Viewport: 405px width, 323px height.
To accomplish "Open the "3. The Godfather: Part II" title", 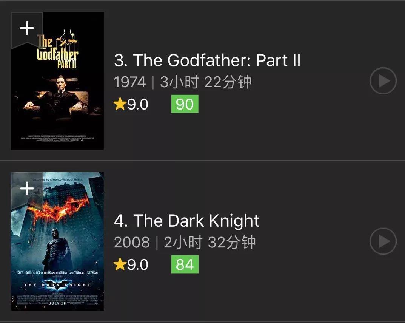I will [x=207, y=60].
